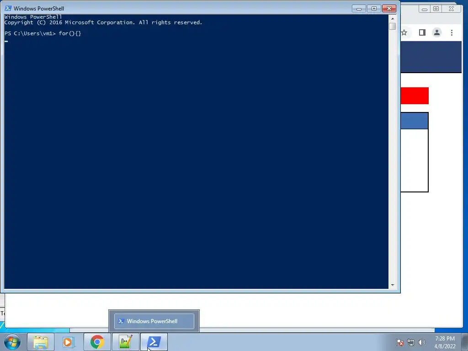Launch Windows Media Player from taskbar
The width and height of the screenshot is (468, 351).
click(68, 342)
